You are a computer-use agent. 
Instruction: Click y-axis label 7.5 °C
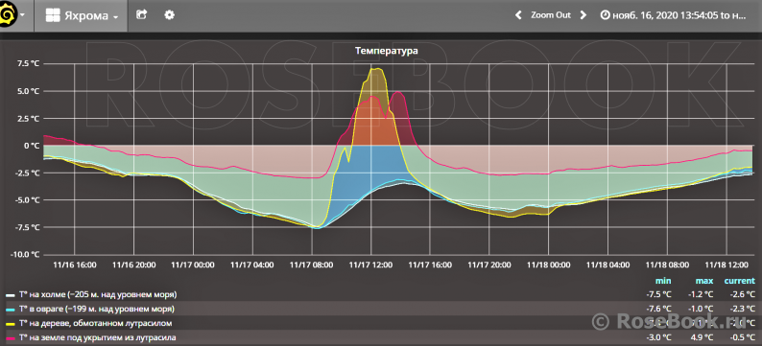pos(29,63)
